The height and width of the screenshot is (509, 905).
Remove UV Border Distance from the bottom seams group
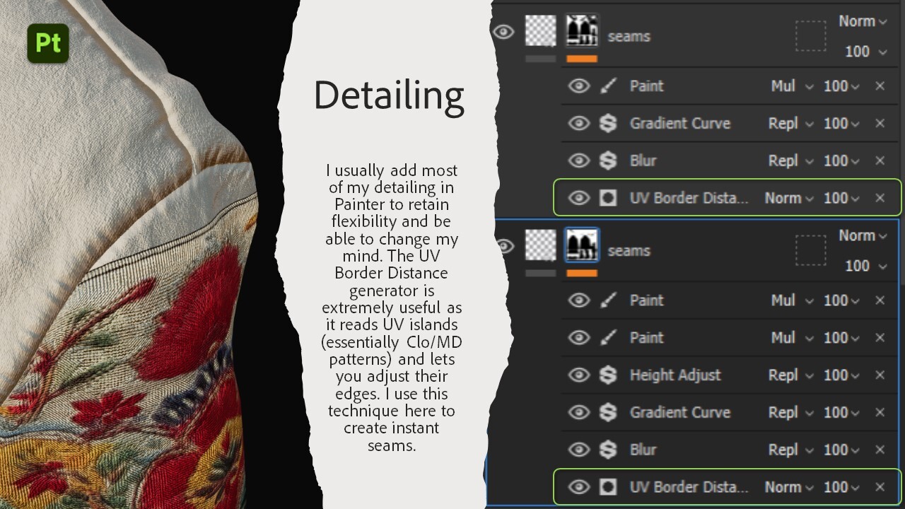pyautogui.click(x=880, y=487)
